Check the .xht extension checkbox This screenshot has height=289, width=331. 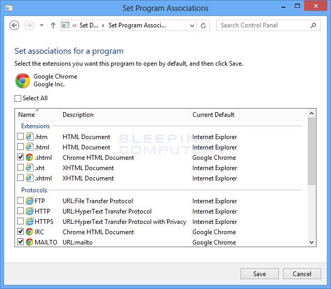click(x=20, y=168)
